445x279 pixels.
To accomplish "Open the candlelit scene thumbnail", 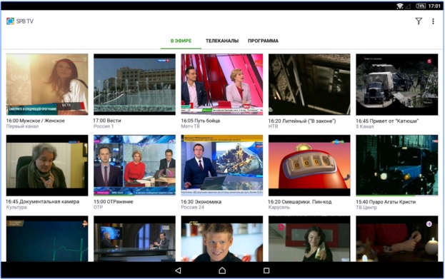I will 397,238.
